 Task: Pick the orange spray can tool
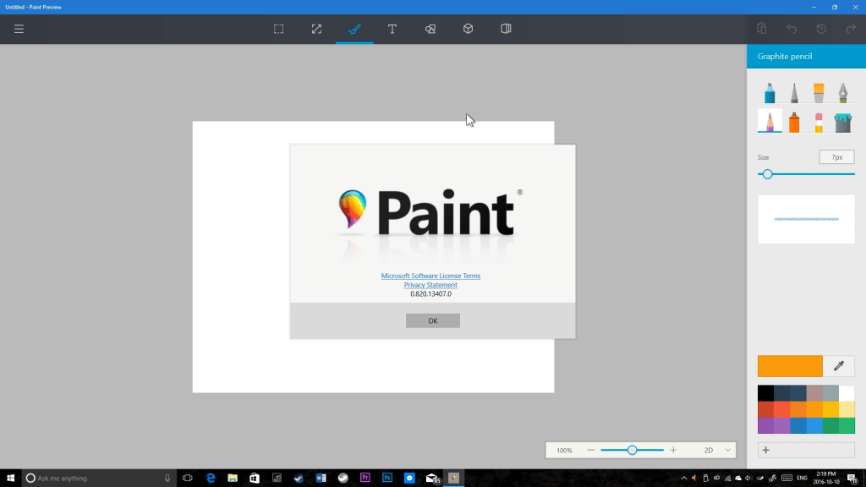click(x=794, y=122)
